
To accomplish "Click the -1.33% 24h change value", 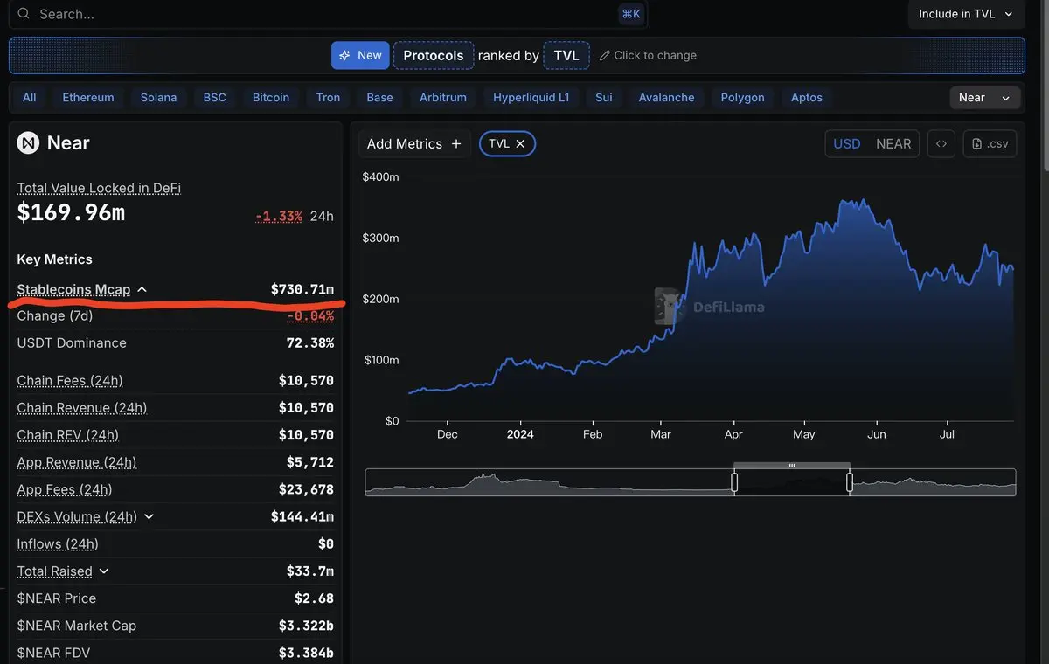I will click(x=279, y=216).
